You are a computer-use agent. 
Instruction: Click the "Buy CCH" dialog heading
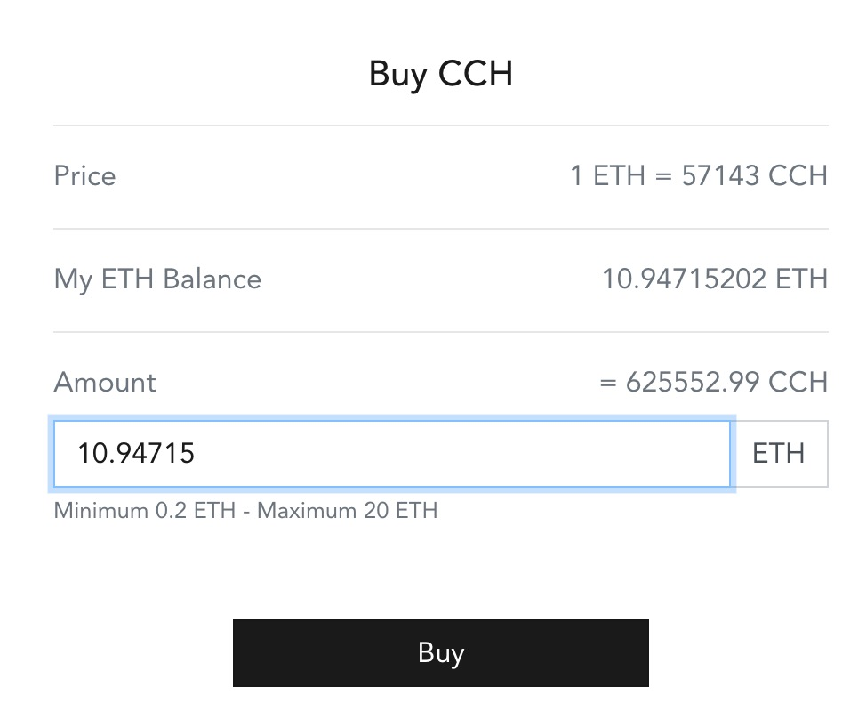click(441, 73)
